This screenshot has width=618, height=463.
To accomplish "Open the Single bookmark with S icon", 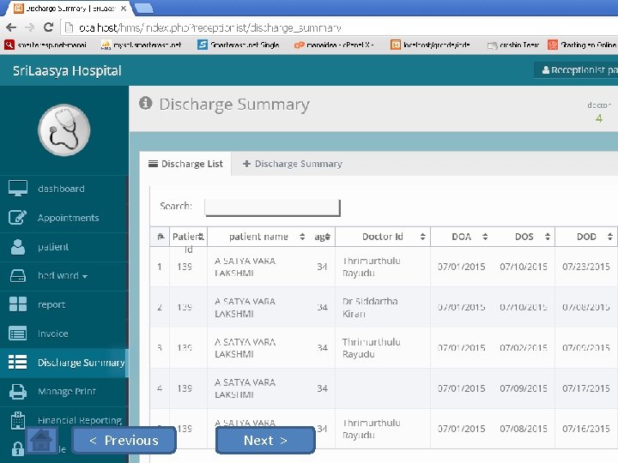I will (x=238, y=45).
